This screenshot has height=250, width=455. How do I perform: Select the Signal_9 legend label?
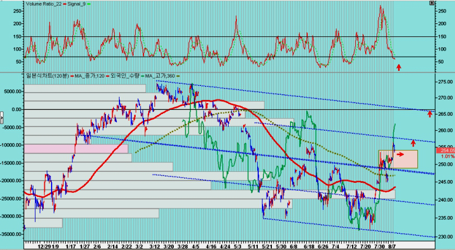tap(76, 4)
